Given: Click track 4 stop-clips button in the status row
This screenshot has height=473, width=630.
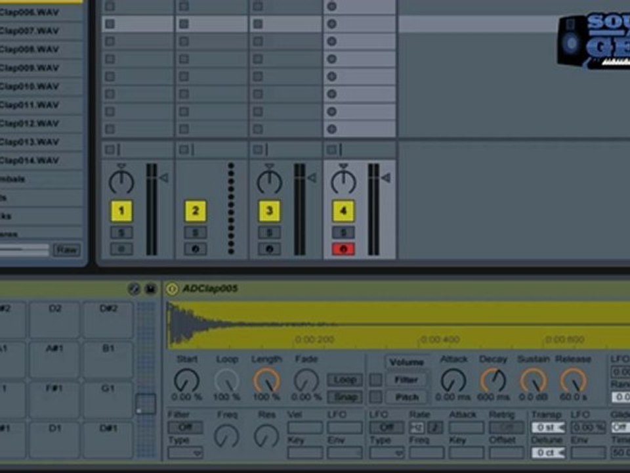Looking at the screenshot, I should (331, 150).
